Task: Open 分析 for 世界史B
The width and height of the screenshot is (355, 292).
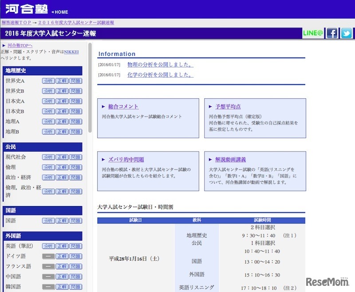Action: [x=48, y=91]
